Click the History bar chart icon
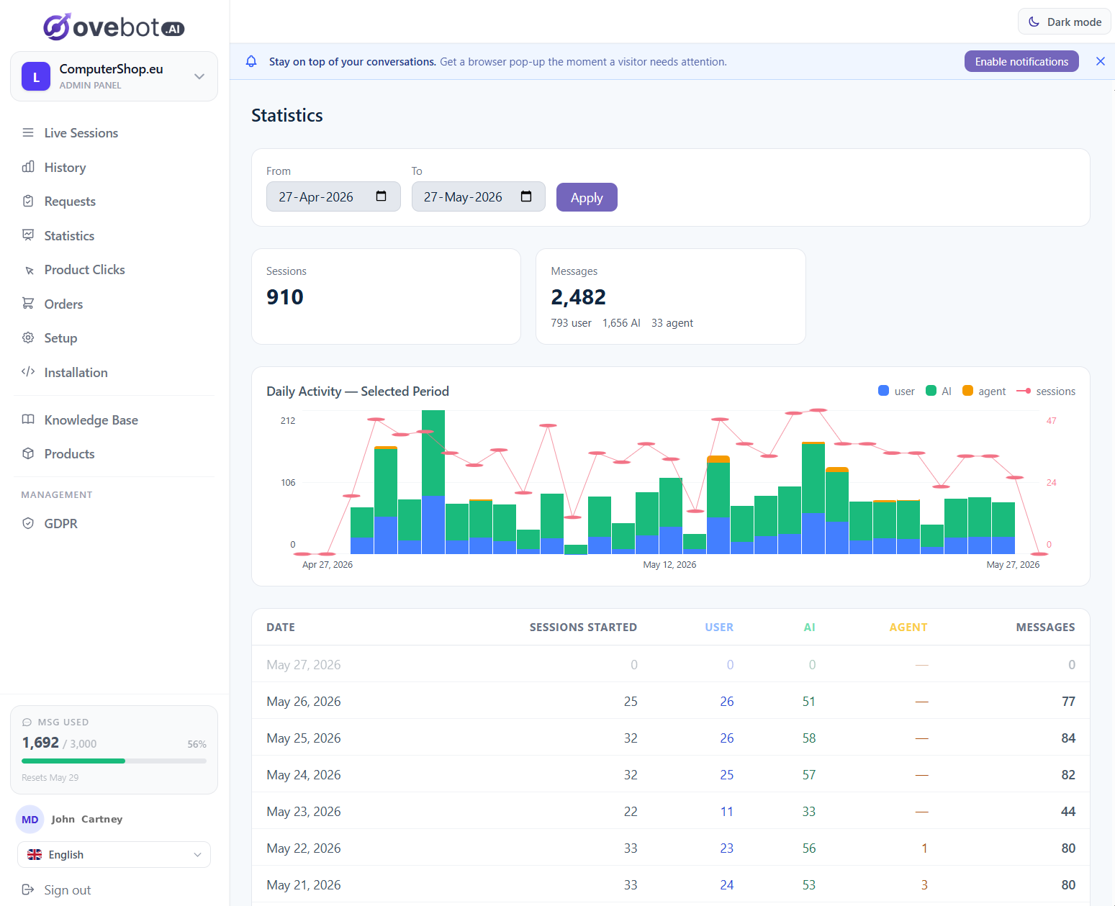This screenshot has width=1115, height=906. click(28, 167)
